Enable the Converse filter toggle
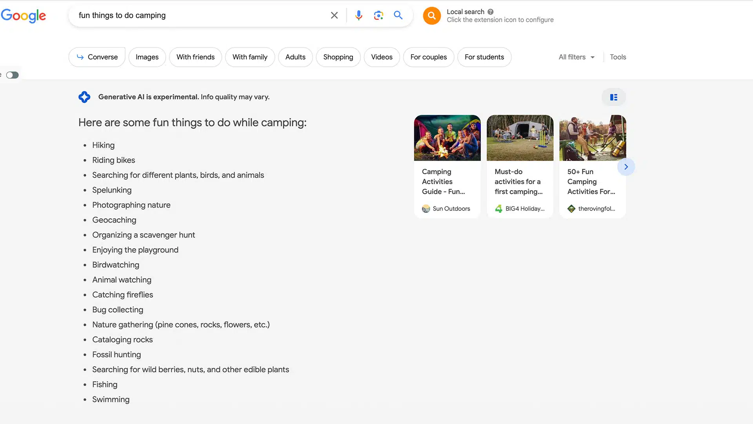Image resolution: width=753 pixels, height=424 pixels. point(97,57)
